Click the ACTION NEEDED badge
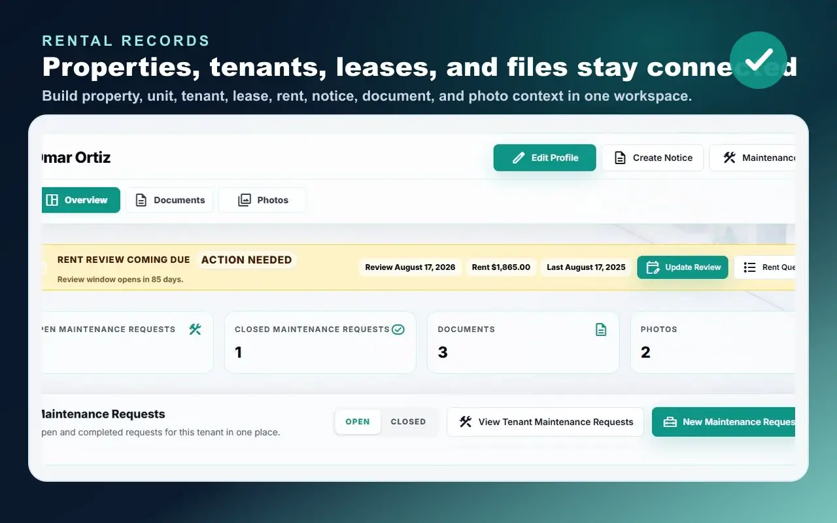Image resolution: width=837 pixels, height=523 pixels. pyautogui.click(x=247, y=260)
